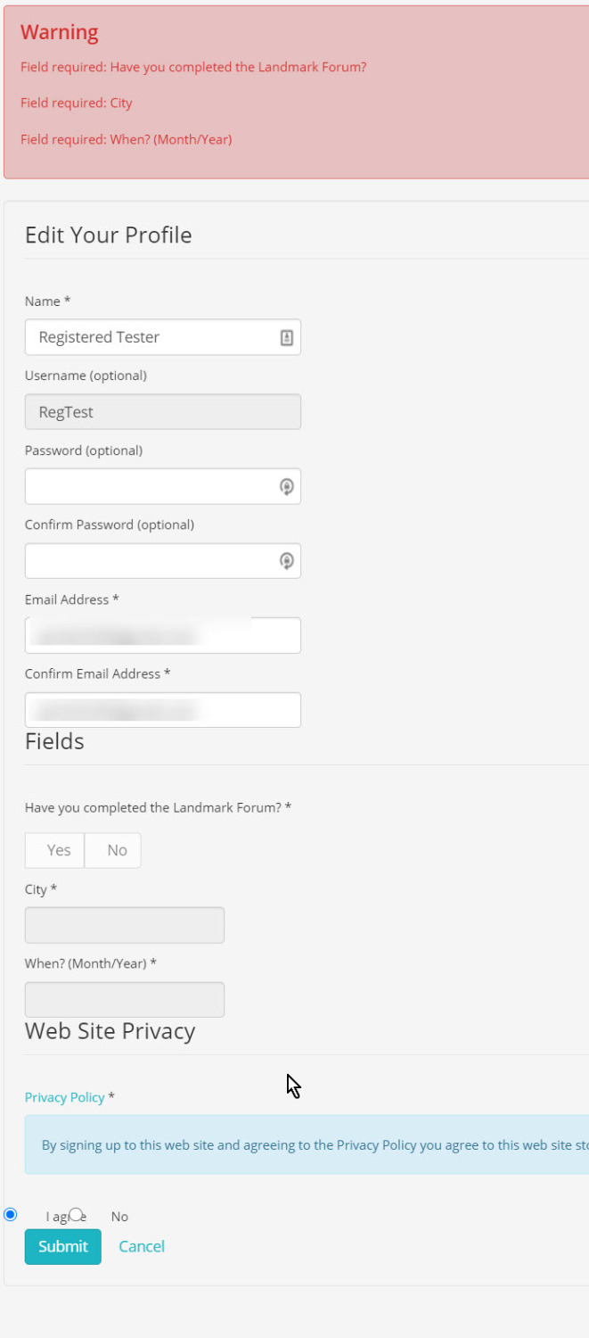The image size is (589, 1338).
Task: Click the blue privacy notice info box
Action: click(x=307, y=1144)
